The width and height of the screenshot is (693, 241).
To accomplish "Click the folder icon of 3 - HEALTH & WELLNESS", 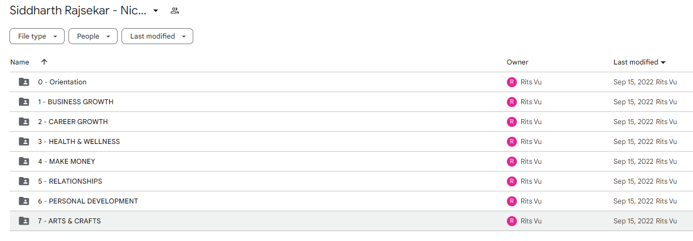I will (x=24, y=142).
